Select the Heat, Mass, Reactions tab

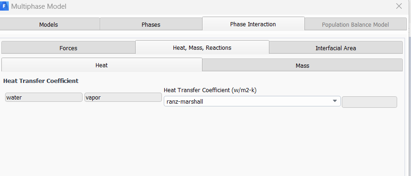(202, 47)
